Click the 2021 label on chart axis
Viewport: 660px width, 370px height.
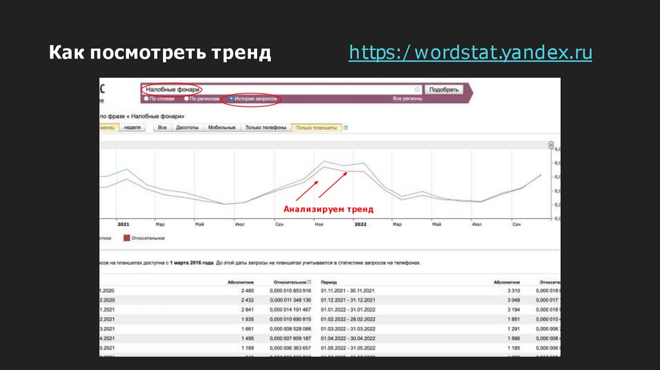(x=123, y=224)
